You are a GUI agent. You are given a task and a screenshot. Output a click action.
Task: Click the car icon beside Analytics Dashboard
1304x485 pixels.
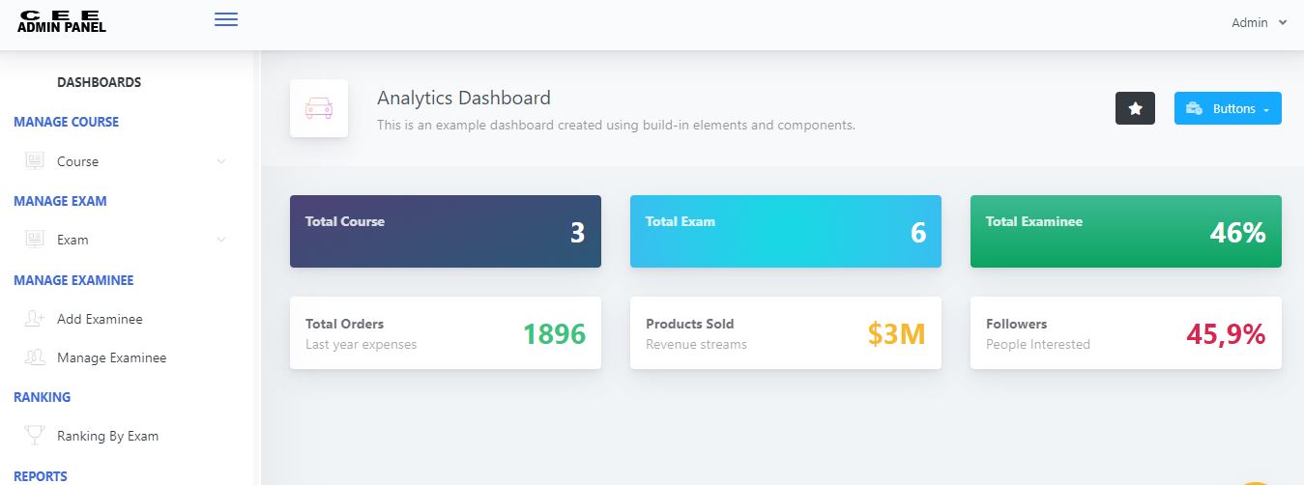(x=319, y=108)
